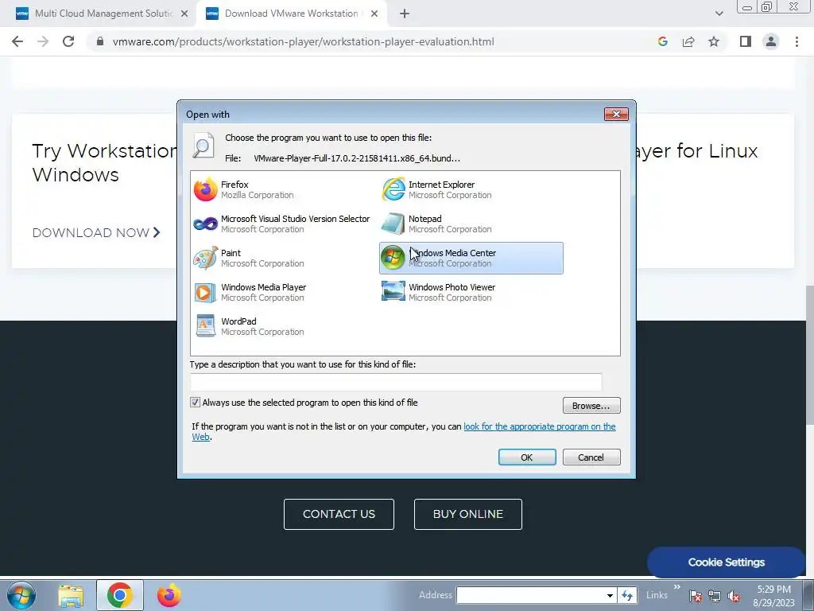Share this page icon

click(688, 41)
